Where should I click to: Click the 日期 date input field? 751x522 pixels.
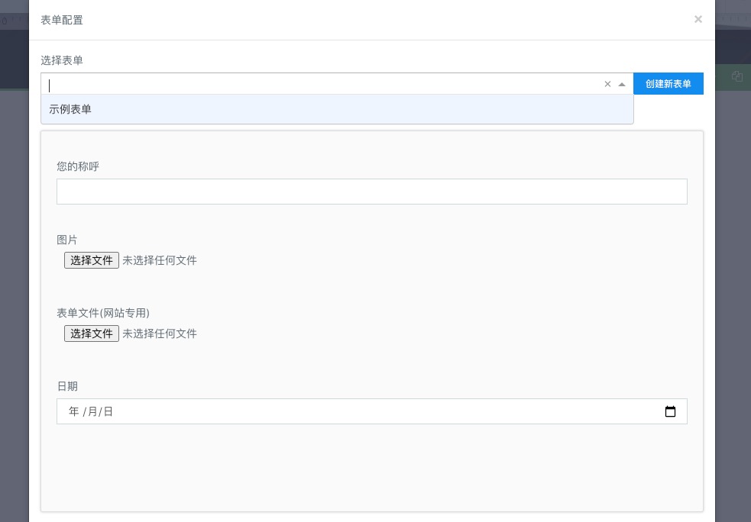click(371, 411)
